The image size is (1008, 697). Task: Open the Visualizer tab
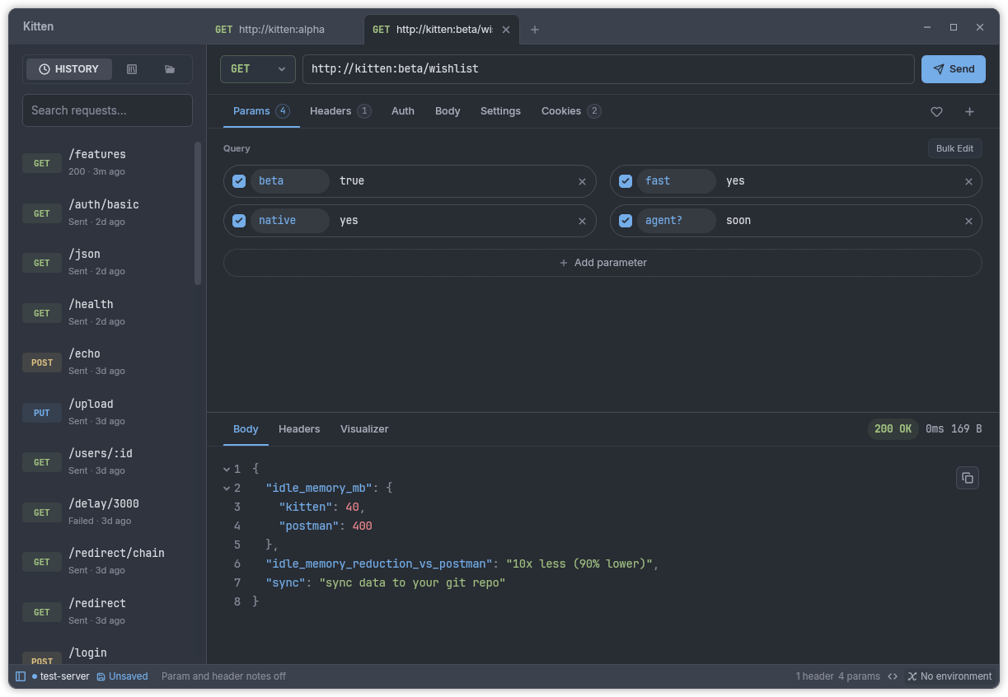pyautogui.click(x=364, y=429)
